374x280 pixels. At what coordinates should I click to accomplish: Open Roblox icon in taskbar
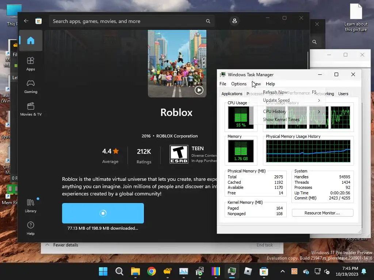click(x=248, y=271)
